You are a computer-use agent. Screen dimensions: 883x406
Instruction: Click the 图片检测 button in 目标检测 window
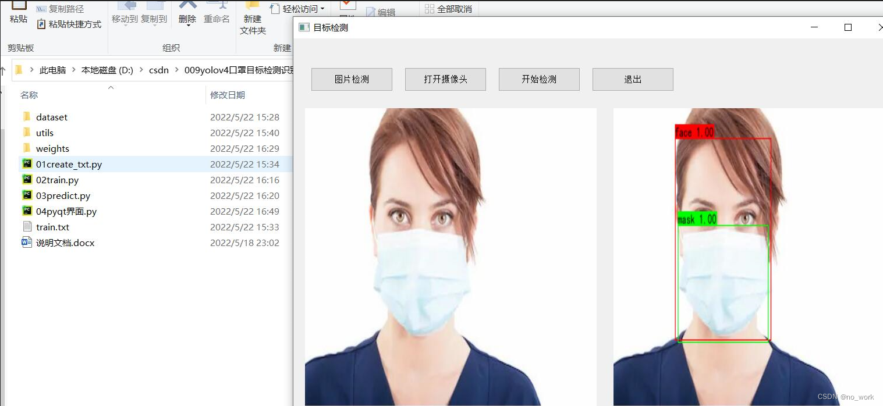(352, 79)
